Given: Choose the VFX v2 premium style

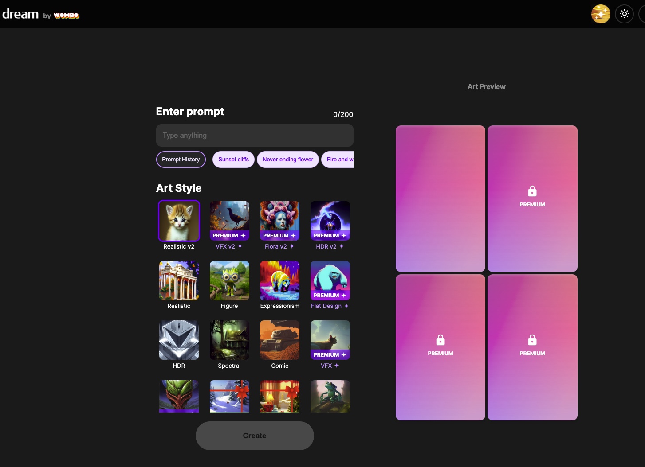Looking at the screenshot, I should pos(229,221).
